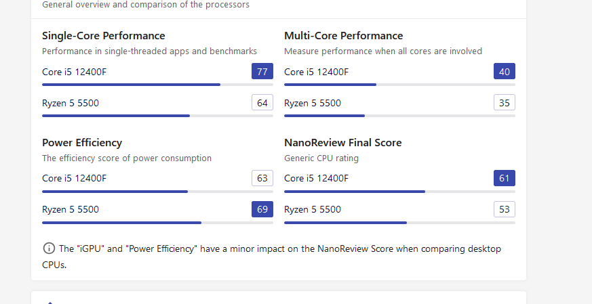Click Ryzen 5 5500 single-core progress bar
592x304 pixels.
pos(157,116)
